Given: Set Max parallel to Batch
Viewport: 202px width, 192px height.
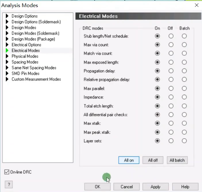Looking at the screenshot, I should pos(184,88).
